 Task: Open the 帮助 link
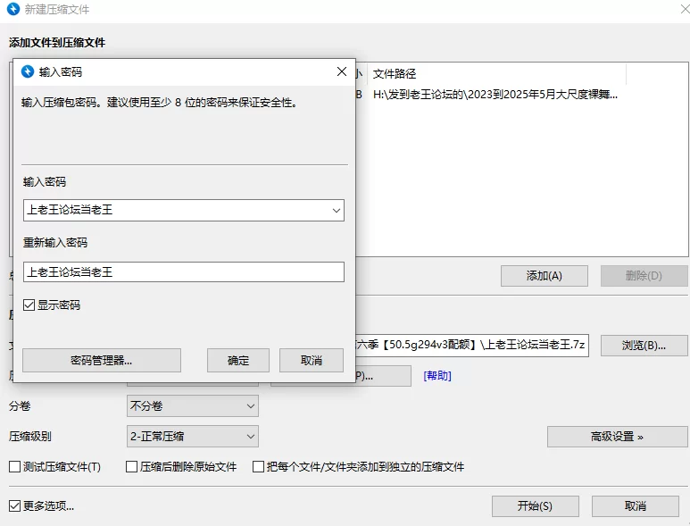[x=437, y=375]
